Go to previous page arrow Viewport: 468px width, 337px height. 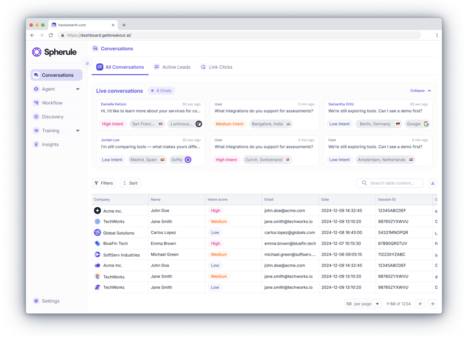point(420,304)
